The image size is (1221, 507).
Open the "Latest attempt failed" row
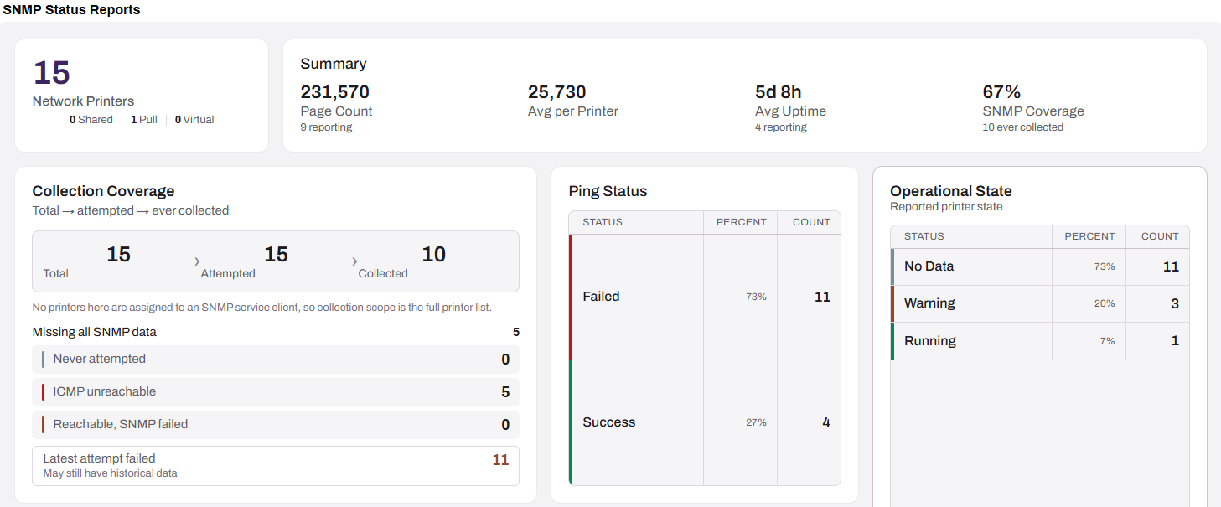coord(276,466)
